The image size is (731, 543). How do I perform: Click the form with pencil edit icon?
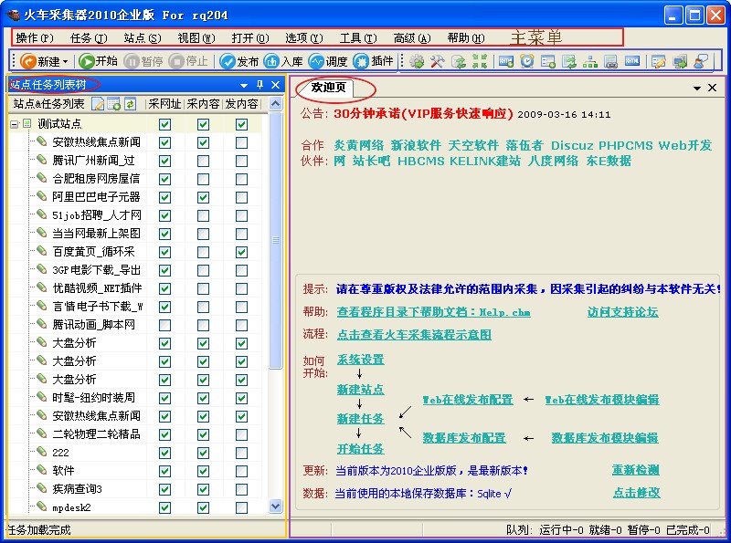659,61
